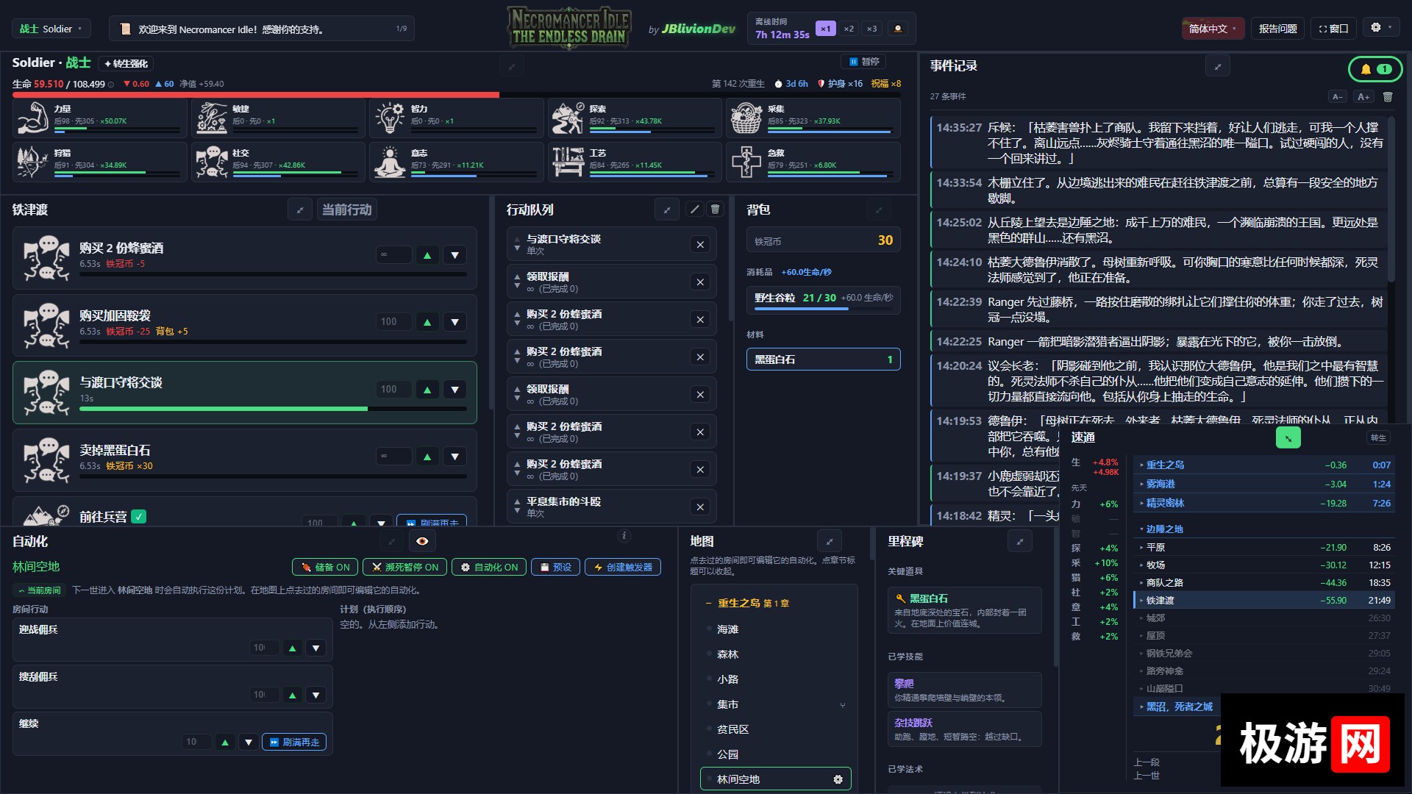The width and height of the screenshot is (1412, 794).
Task: Clear the action queue with trash icon
Action: click(715, 210)
